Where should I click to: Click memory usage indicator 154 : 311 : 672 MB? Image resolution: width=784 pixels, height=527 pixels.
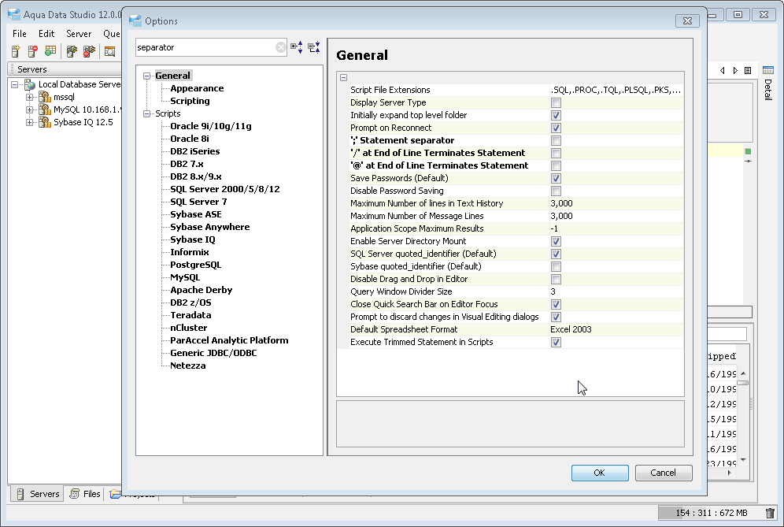click(711, 513)
